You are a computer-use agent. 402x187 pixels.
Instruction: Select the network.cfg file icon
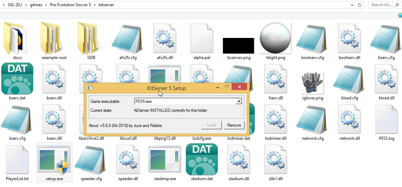tap(311, 119)
